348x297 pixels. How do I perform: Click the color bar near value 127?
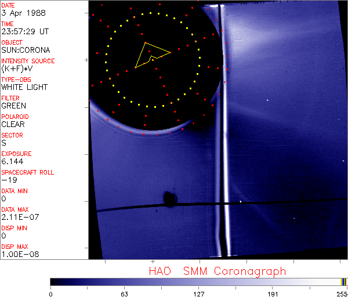tap(198, 281)
